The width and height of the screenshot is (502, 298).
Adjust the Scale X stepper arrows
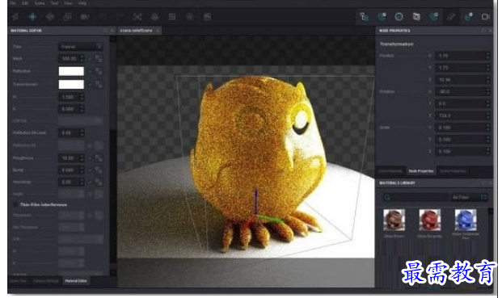[487, 128]
